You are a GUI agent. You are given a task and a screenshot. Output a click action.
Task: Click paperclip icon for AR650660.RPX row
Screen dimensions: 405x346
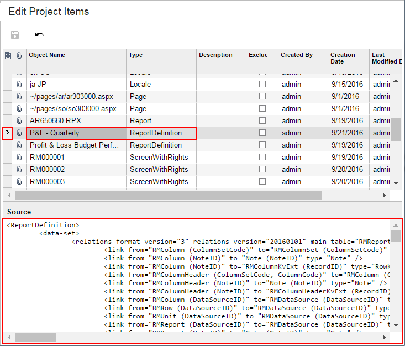pos(19,120)
